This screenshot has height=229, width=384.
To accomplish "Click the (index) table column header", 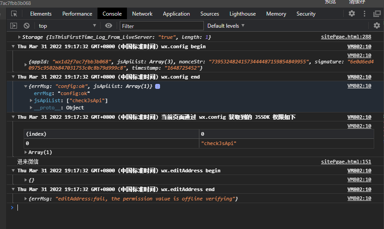I will pos(111,134).
